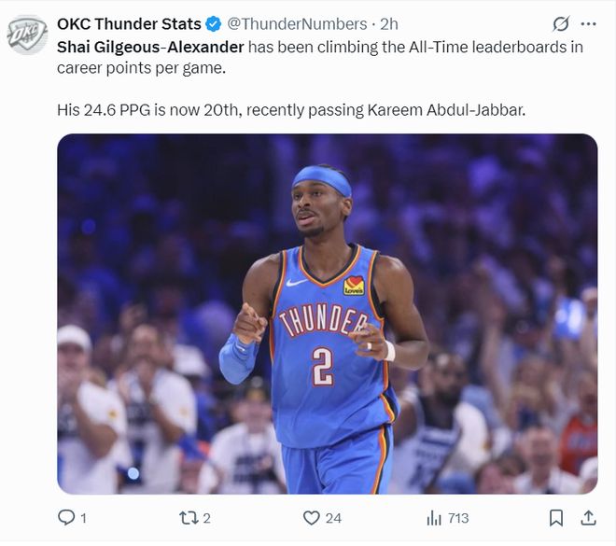Open the OKC Thunder Stats display name

(x=129, y=24)
